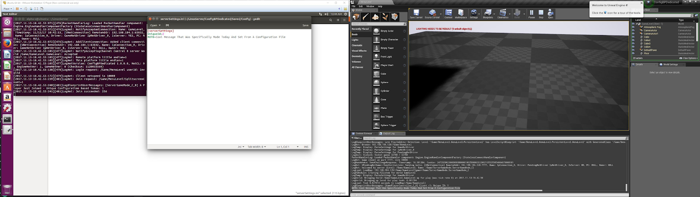This screenshot has height=197, width=700.
Task: Select the Foliage mode icon
Action: pos(385,17)
